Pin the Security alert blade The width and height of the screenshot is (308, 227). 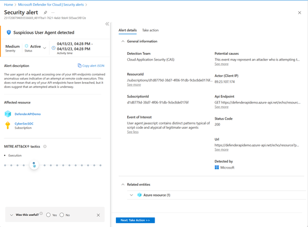tap(46, 12)
